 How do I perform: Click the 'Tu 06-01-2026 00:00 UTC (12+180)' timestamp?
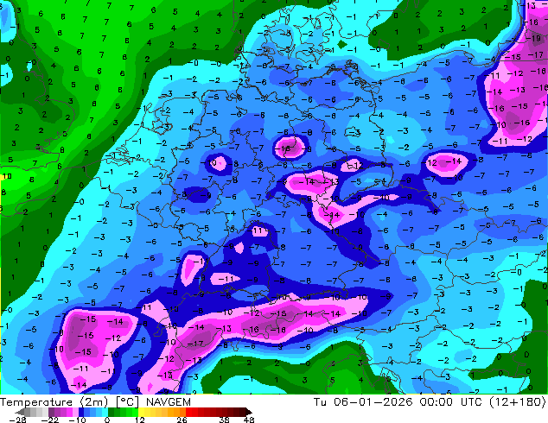430,402
